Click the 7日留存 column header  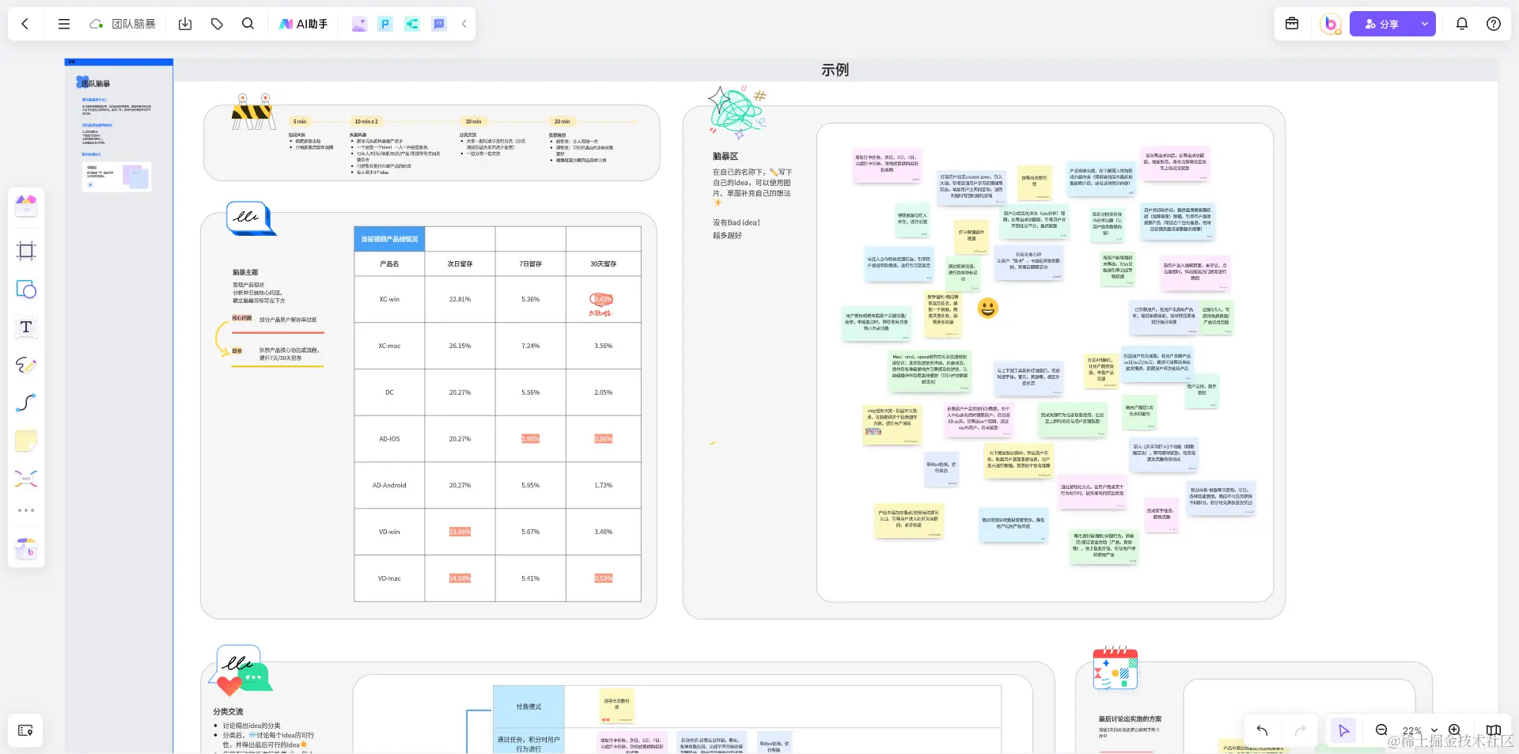point(531,263)
